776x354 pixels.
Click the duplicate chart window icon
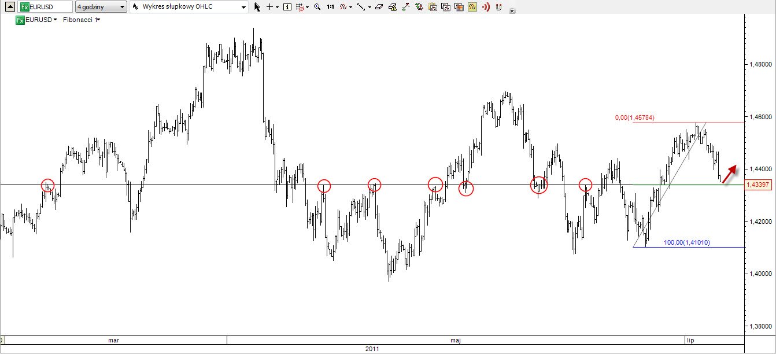[446, 7]
